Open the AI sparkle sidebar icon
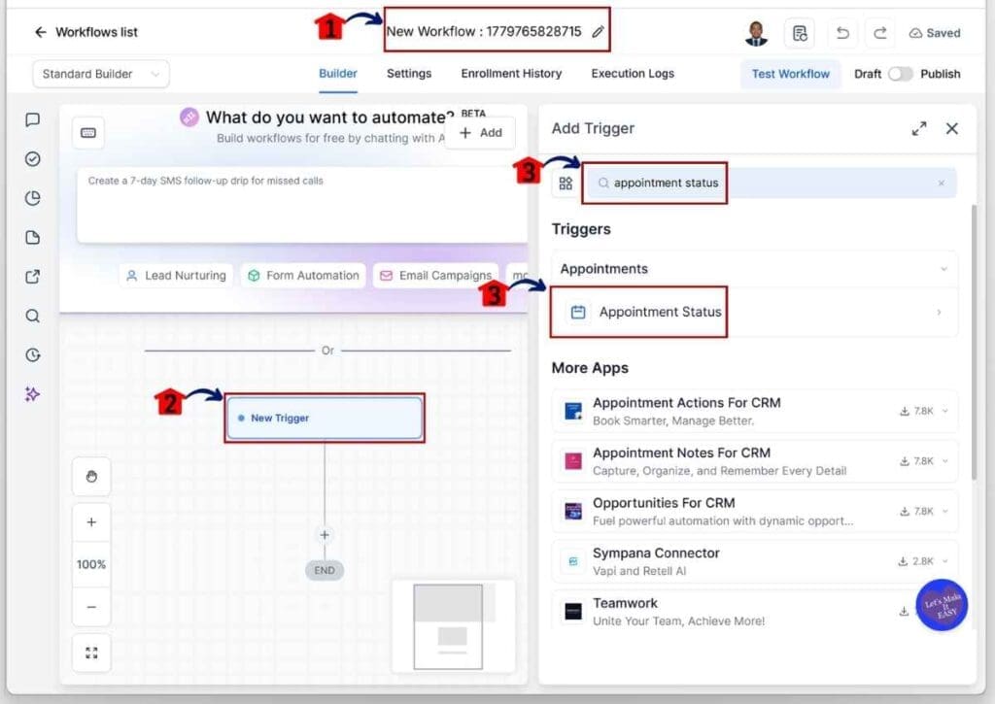 [x=32, y=394]
